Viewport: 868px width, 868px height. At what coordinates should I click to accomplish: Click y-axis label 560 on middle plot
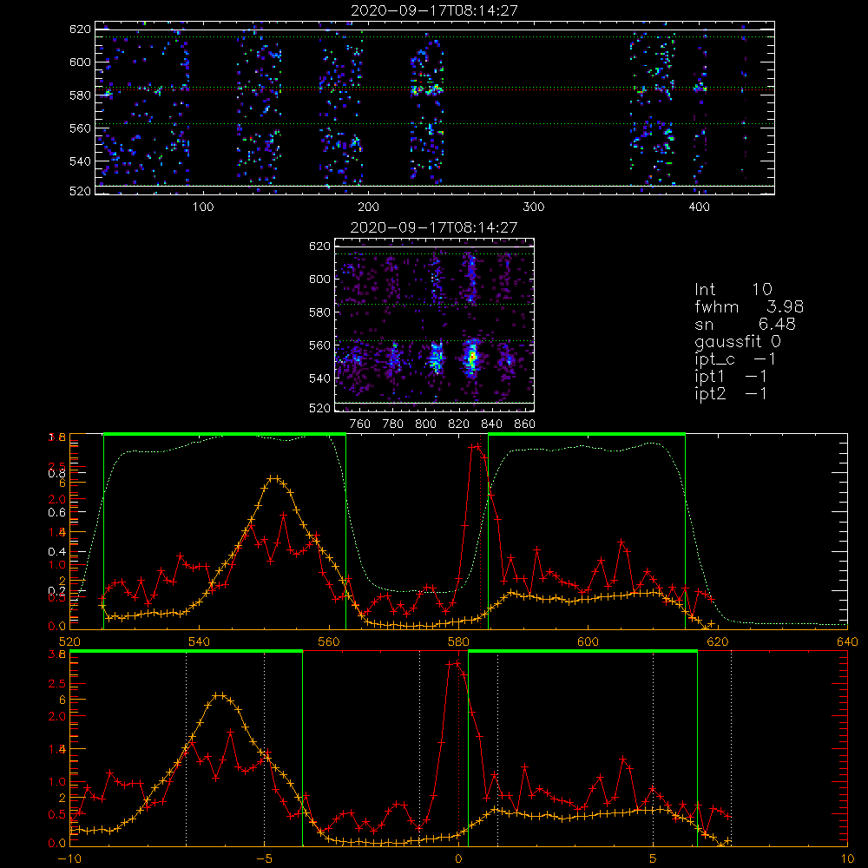[x=319, y=345]
